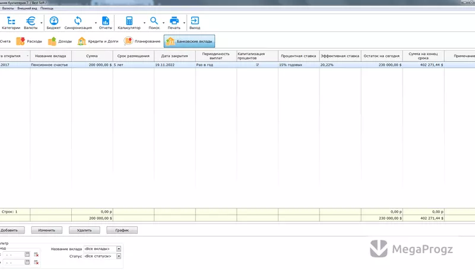Open the Статус filter dropdown

tap(119, 256)
